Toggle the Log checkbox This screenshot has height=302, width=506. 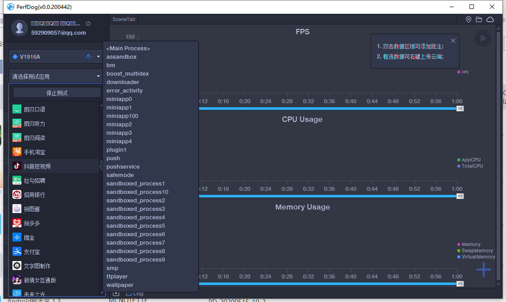tap(128, 294)
